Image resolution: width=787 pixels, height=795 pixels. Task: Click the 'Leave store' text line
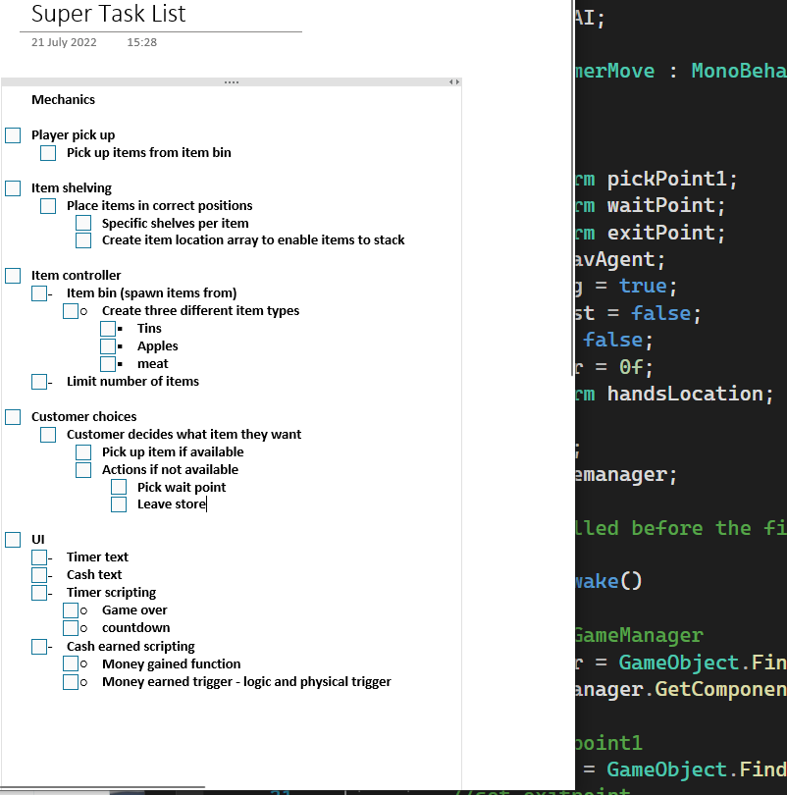(x=172, y=504)
